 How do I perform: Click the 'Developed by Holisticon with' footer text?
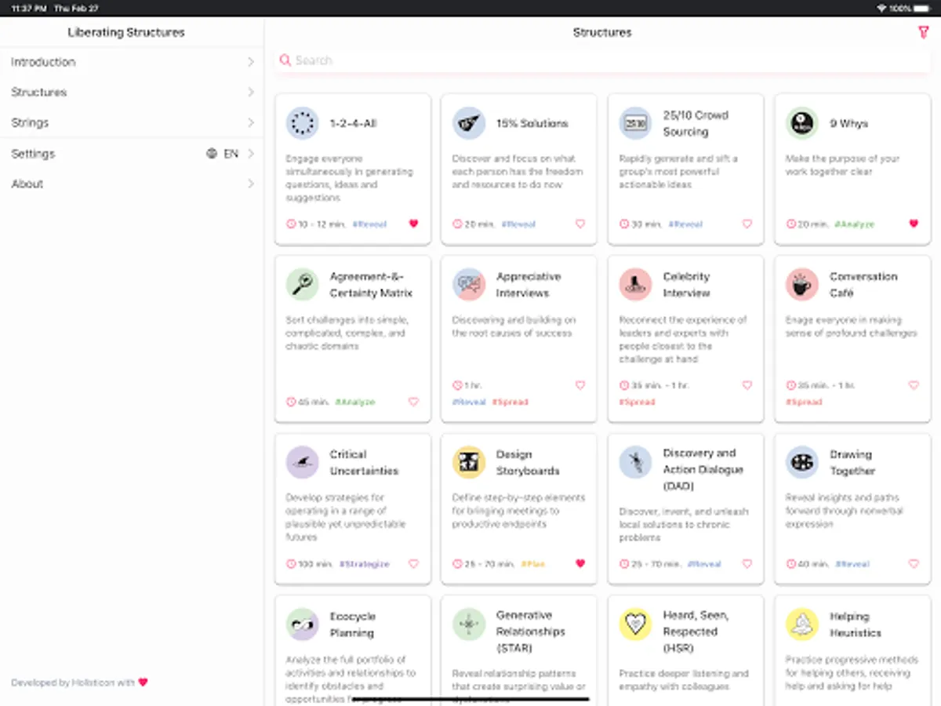[73, 682]
